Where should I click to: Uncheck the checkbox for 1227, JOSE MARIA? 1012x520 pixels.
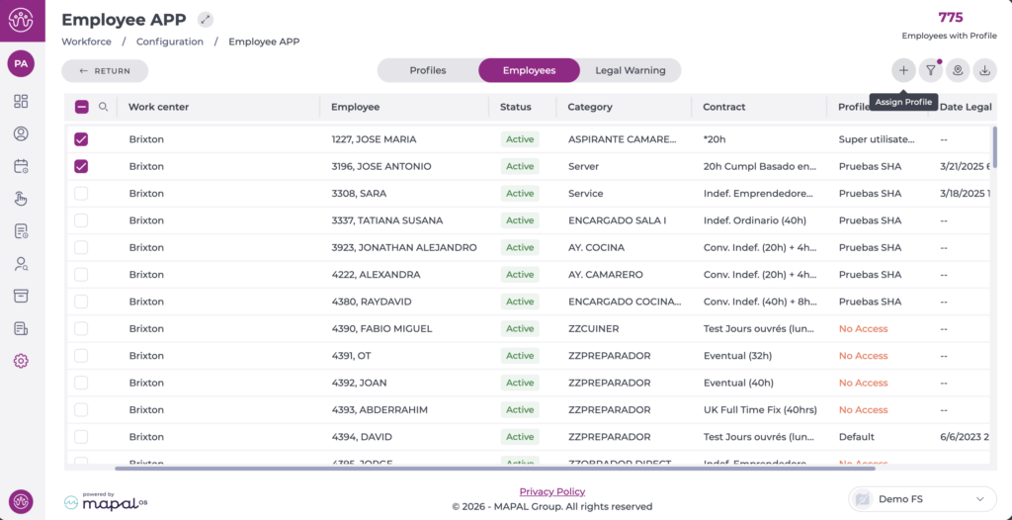81,139
